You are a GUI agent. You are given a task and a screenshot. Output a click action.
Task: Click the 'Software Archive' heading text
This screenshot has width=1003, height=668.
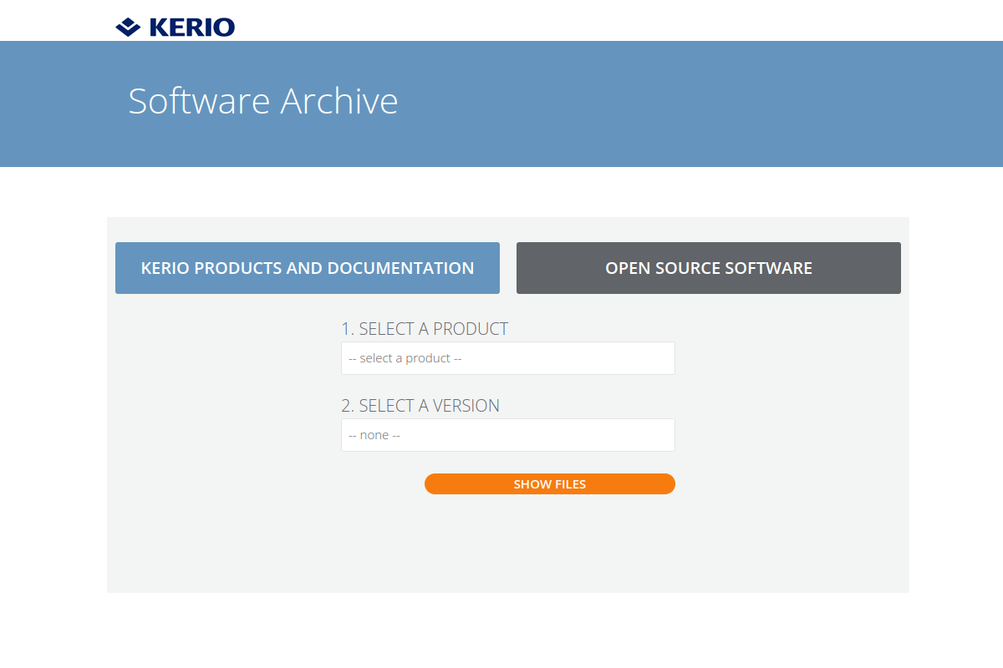263,101
